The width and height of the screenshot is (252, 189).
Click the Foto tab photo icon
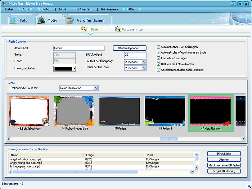tap(14, 20)
